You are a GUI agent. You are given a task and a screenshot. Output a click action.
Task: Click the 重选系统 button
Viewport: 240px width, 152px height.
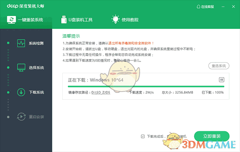pyautogui.click(x=219, y=66)
